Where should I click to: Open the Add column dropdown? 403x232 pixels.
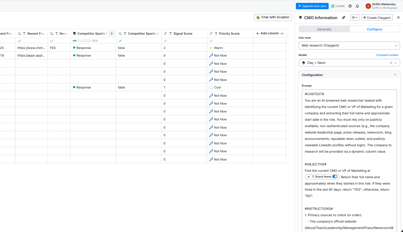coord(270,33)
